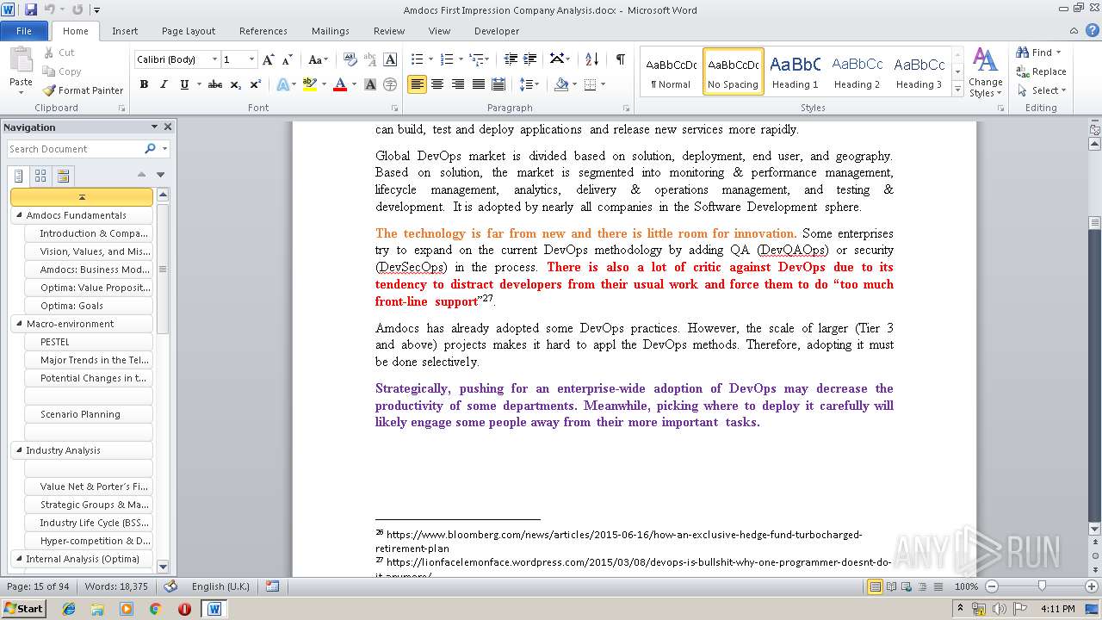Decrease the paragraph indent

click(x=511, y=59)
